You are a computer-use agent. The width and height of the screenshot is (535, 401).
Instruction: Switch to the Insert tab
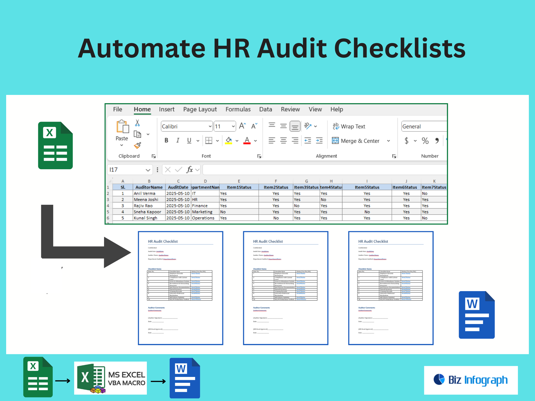(x=167, y=109)
